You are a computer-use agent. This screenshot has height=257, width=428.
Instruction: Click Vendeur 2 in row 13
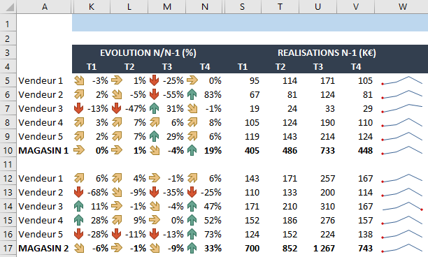pos(41,193)
